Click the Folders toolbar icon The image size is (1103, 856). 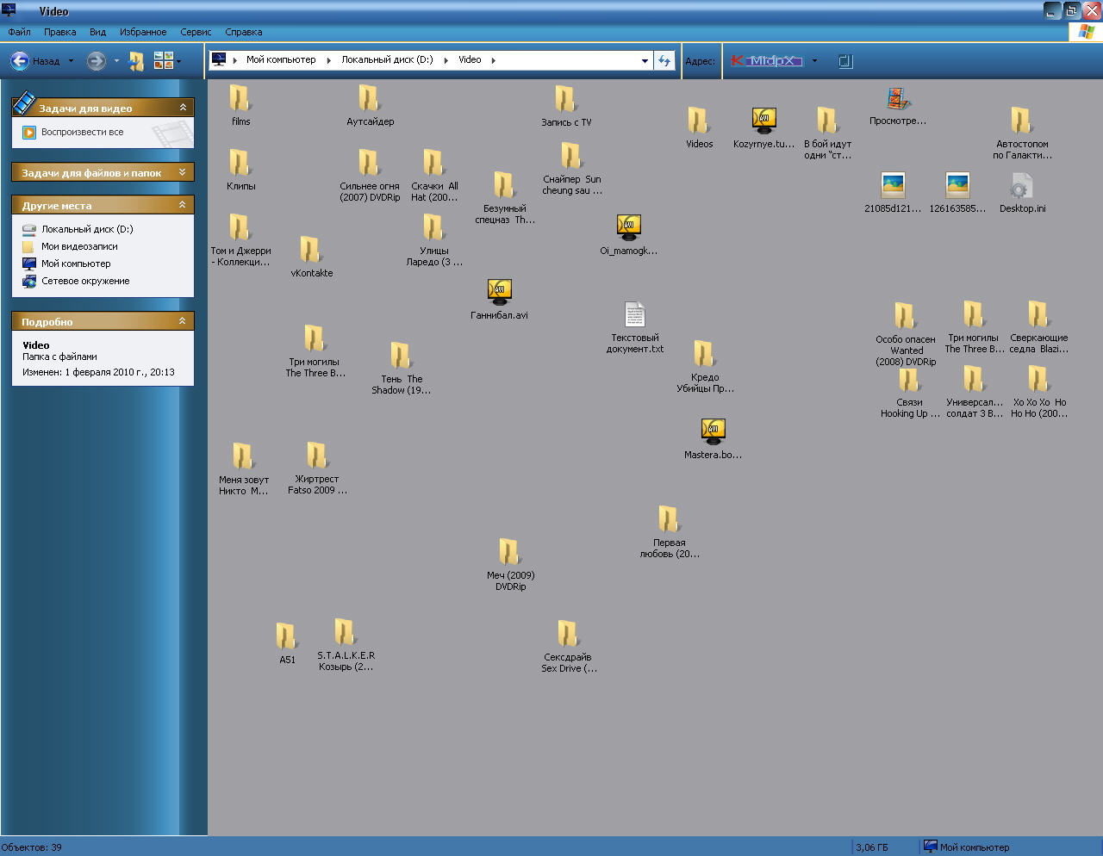coord(136,61)
